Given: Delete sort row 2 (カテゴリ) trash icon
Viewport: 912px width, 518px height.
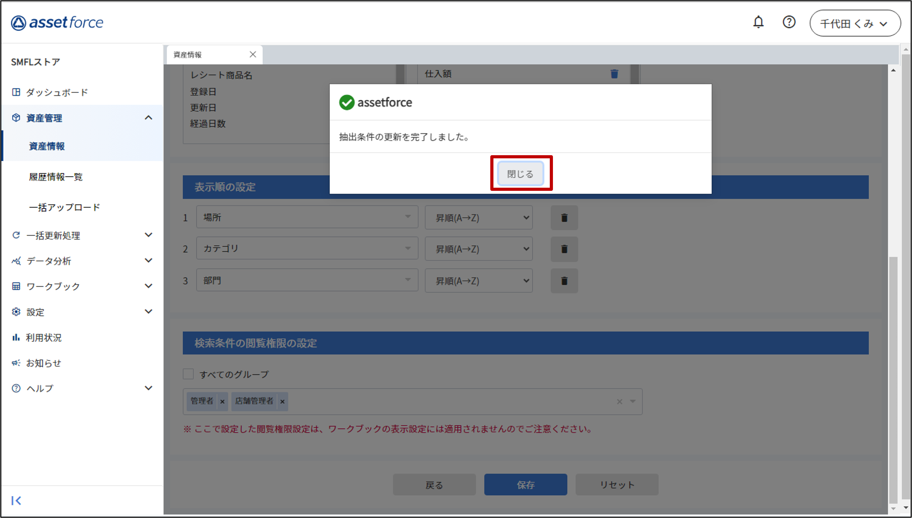Looking at the screenshot, I should point(564,249).
